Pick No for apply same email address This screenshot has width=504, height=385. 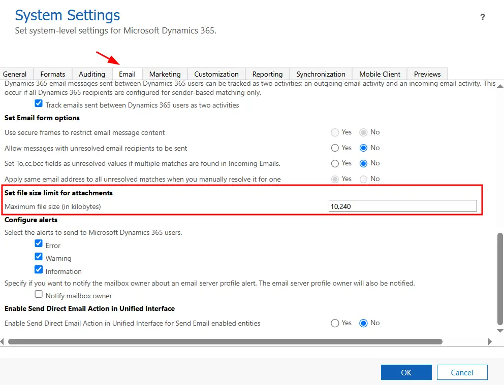click(x=364, y=179)
